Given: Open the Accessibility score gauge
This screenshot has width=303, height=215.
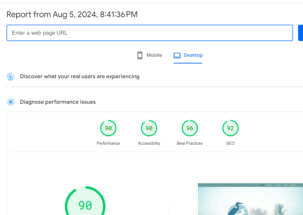Looking at the screenshot, I should click(149, 128).
